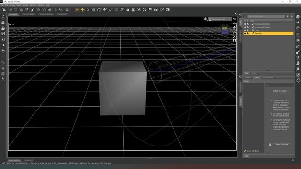Click the draw style sphere icon beside Perspective View
The image size is (301, 169).
click(x=206, y=19)
